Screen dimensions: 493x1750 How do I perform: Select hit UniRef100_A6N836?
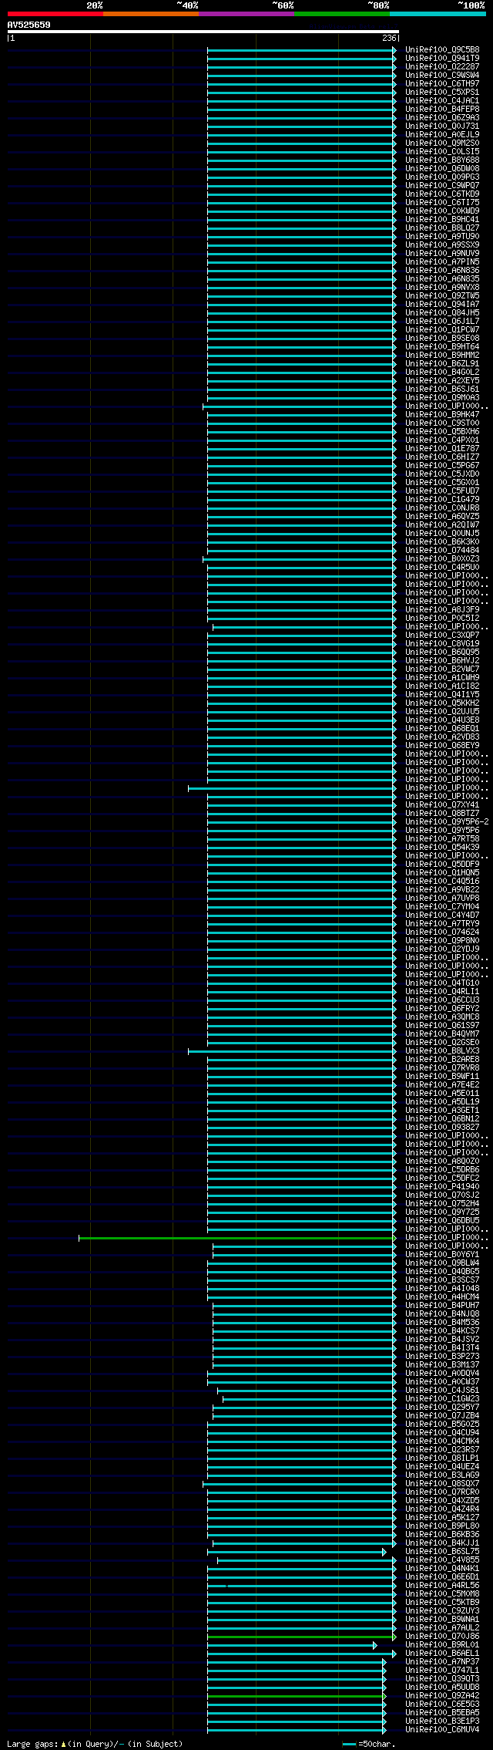[442, 271]
